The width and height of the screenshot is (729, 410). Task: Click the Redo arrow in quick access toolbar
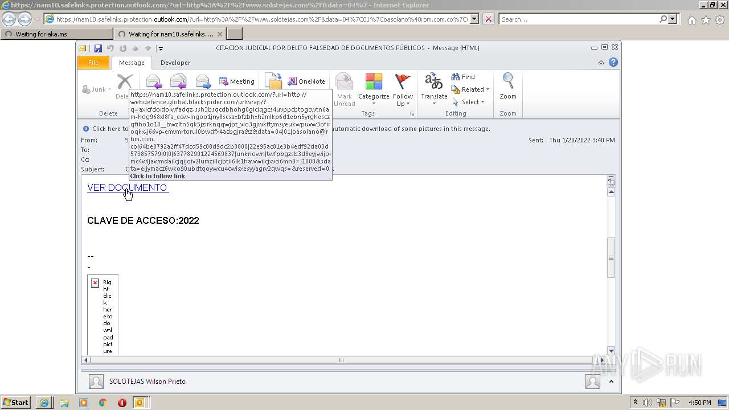click(x=122, y=48)
